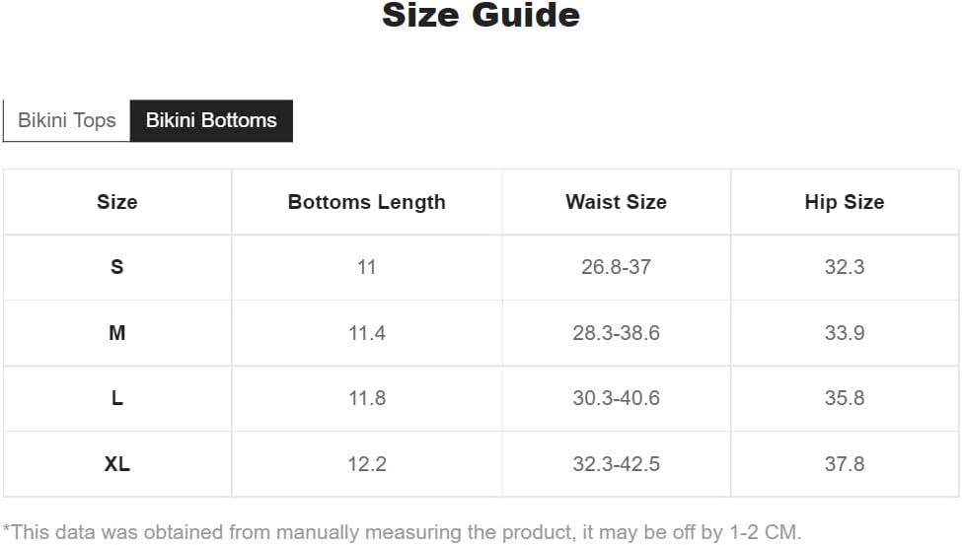The height and width of the screenshot is (545, 962).
Task: Click the Size column header
Action: tap(116, 202)
